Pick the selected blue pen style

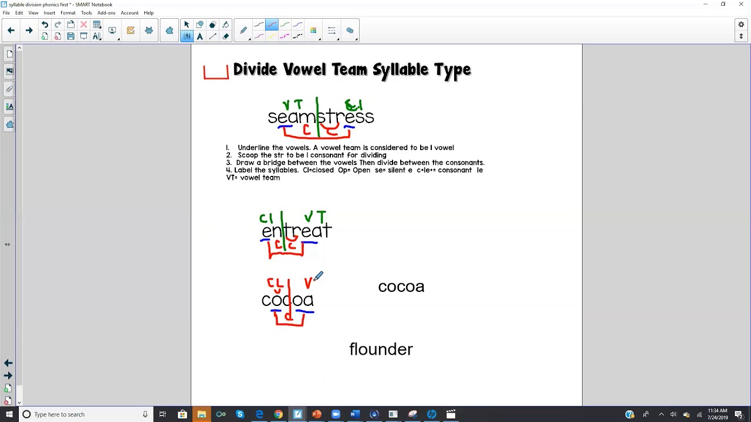pos(272,25)
